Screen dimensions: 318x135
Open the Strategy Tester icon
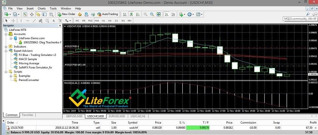click(x=51, y=14)
